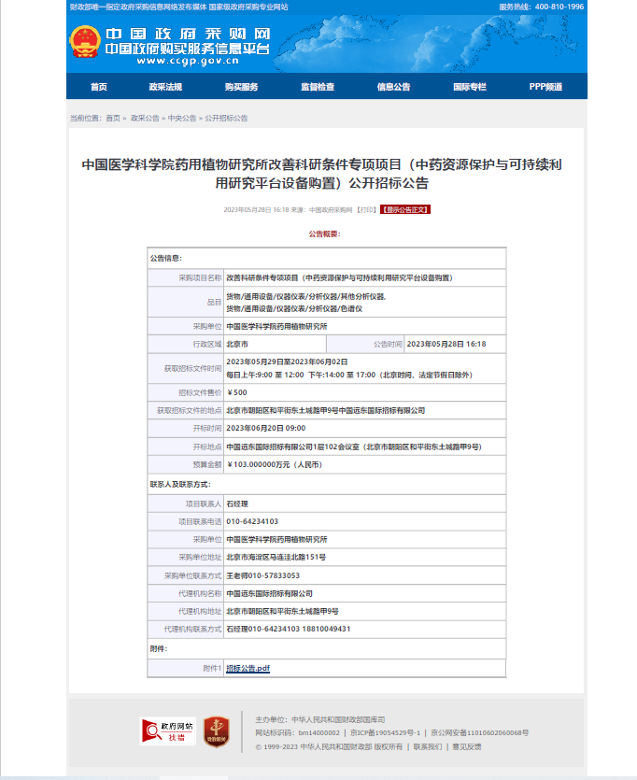The height and width of the screenshot is (780, 637).
Task: Click the red 党政机关 emblem icon in footer
Action: (x=217, y=731)
